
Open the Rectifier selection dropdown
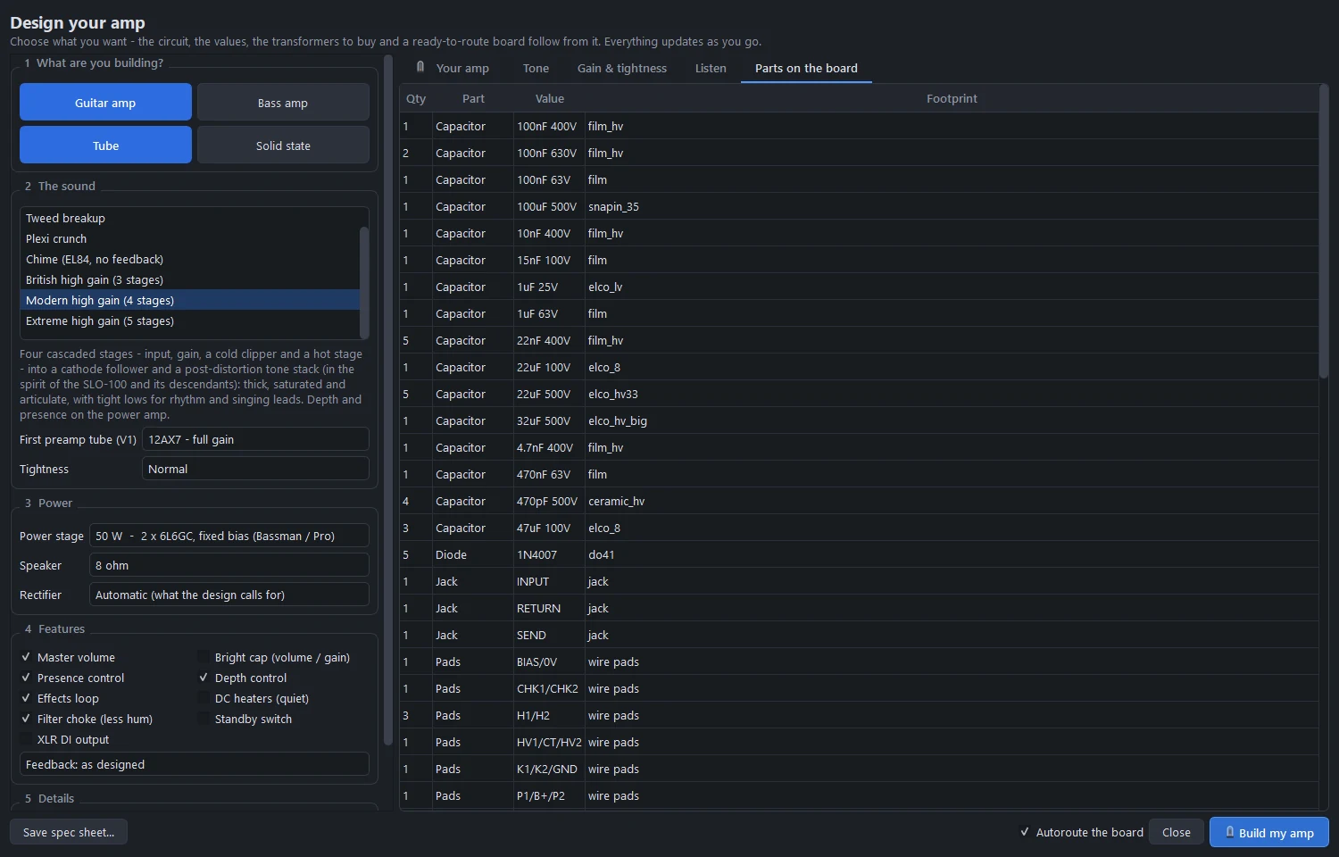pos(229,595)
